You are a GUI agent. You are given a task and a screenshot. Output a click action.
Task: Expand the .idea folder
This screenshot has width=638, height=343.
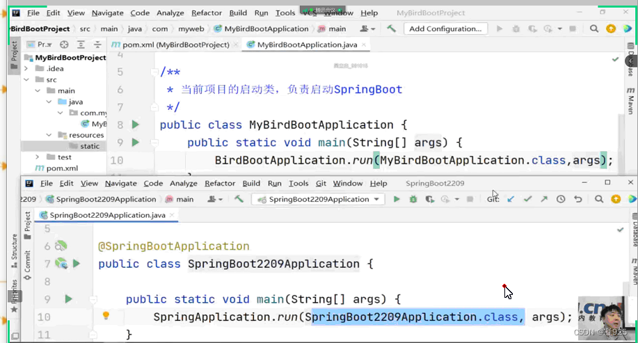pos(26,69)
